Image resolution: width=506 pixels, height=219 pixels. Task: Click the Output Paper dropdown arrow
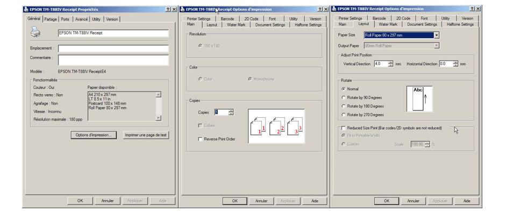pos(437,46)
